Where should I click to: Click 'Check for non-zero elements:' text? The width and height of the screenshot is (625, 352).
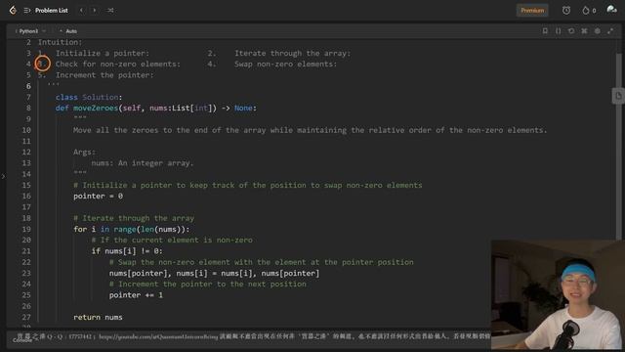118,64
